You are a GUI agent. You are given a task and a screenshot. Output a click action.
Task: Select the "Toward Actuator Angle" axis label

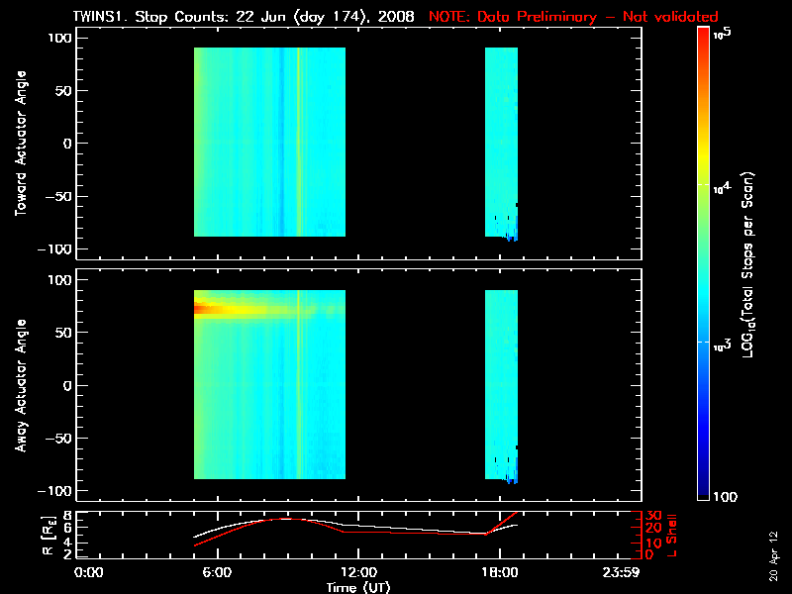pyautogui.click(x=20, y=144)
